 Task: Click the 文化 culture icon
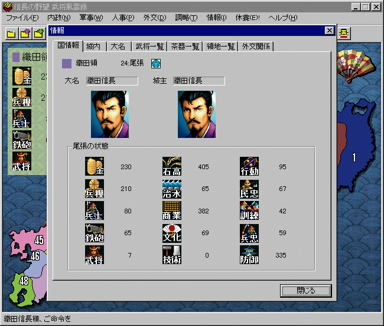(x=172, y=233)
